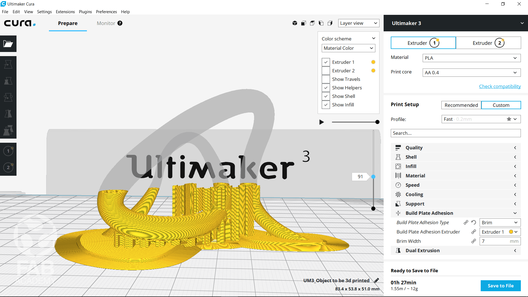Toggle Show Infill checkbox
The width and height of the screenshot is (528, 297).
326,105
